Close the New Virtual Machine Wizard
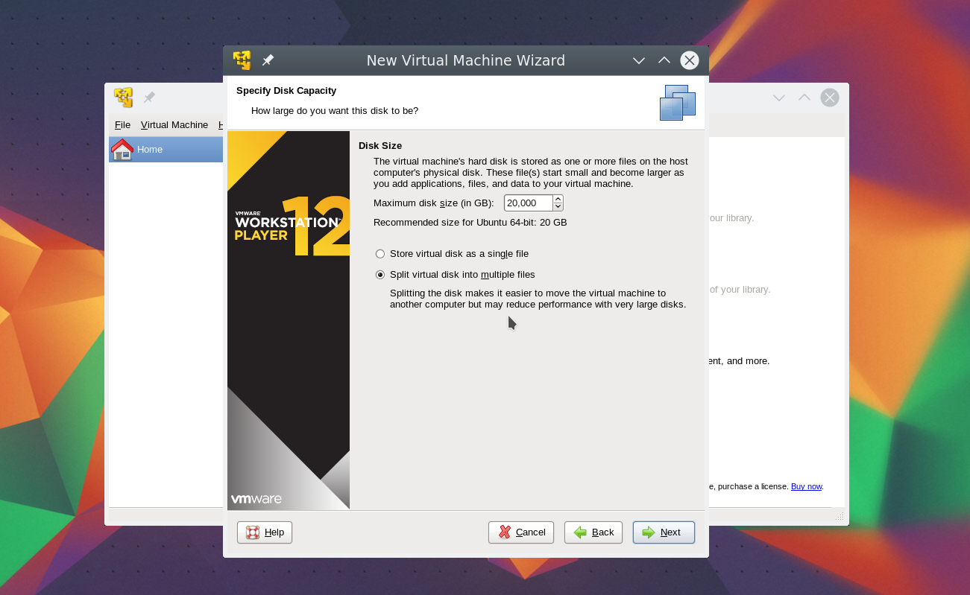The height and width of the screenshot is (595, 970). (690, 60)
